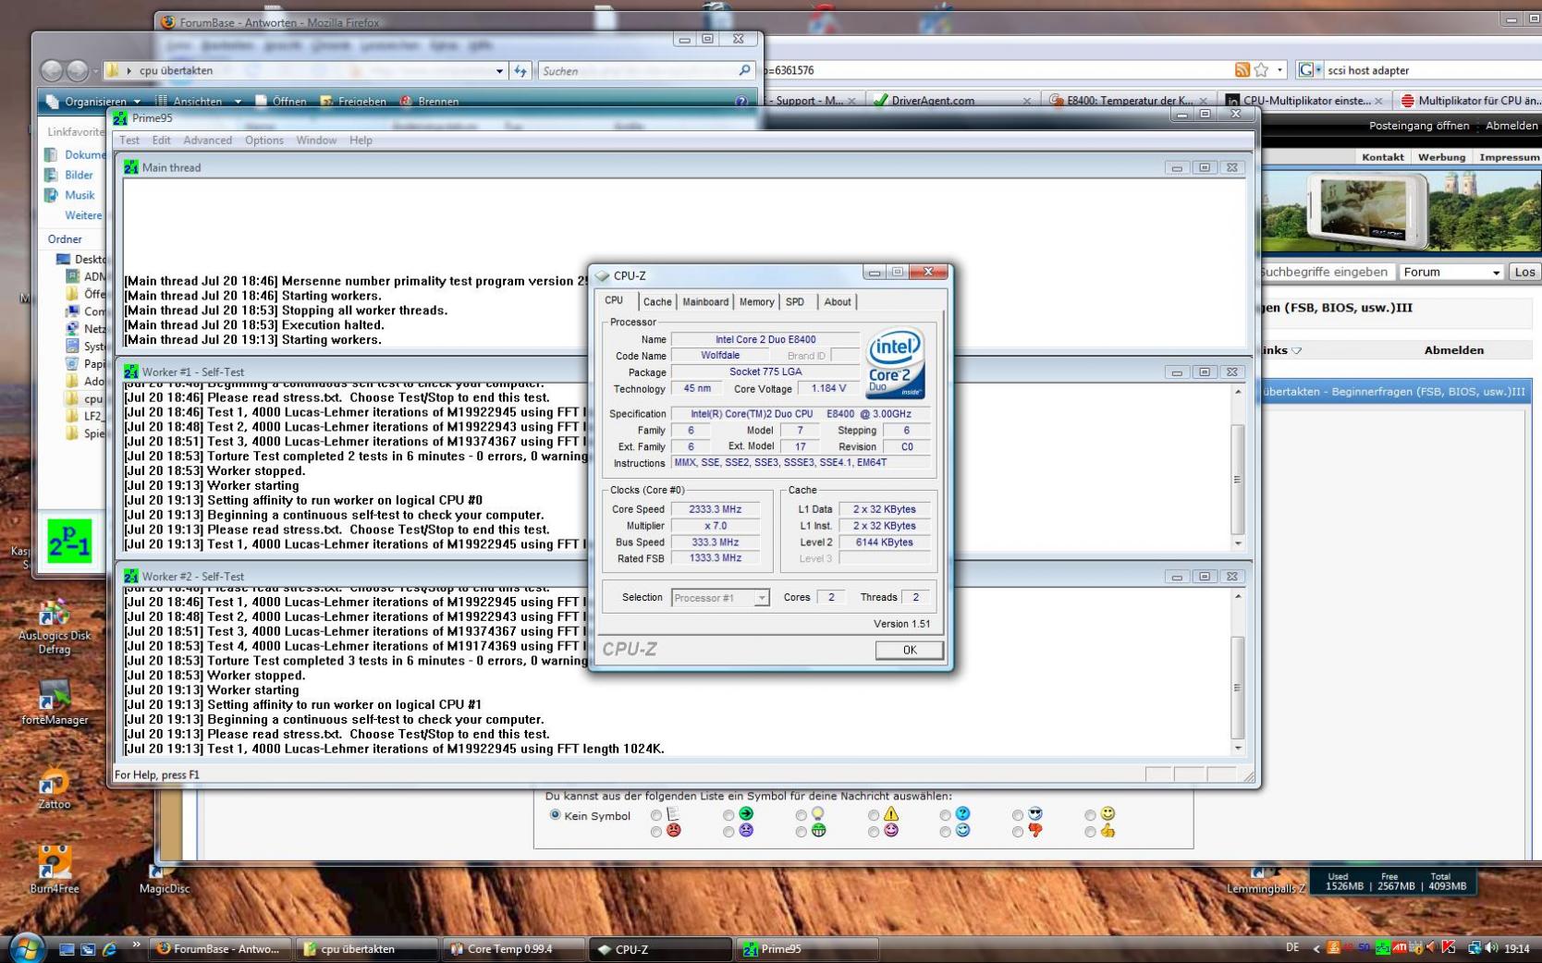The width and height of the screenshot is (1542, 963).
Task: Open the About tab in CPU-Z
Action: [838, 302]
